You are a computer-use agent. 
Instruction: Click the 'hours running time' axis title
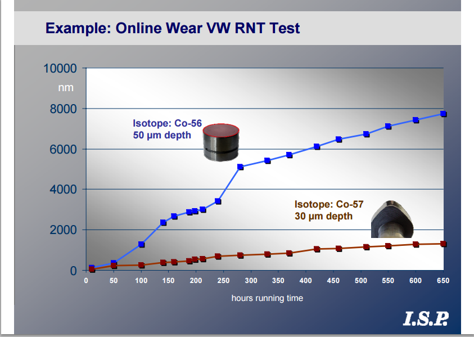(267, 298)
